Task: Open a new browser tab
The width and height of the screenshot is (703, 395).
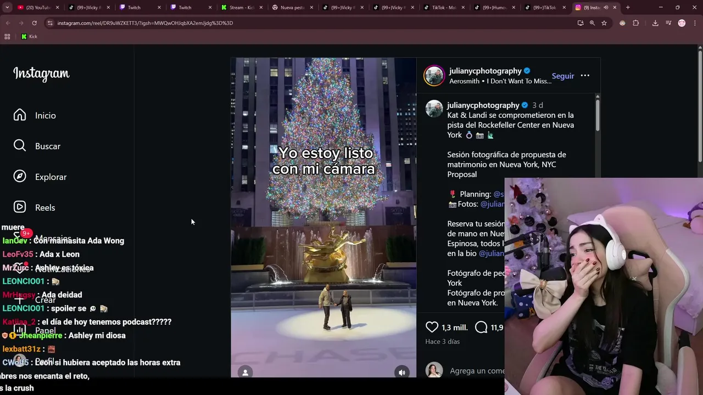Action: coord(628,8)
